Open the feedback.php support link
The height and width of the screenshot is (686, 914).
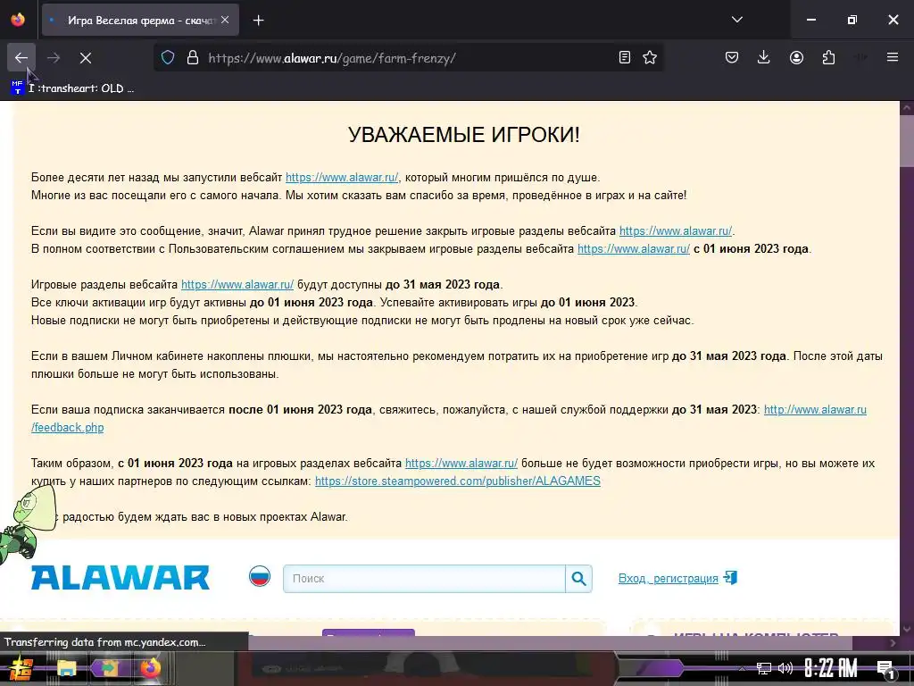point(68,428)
